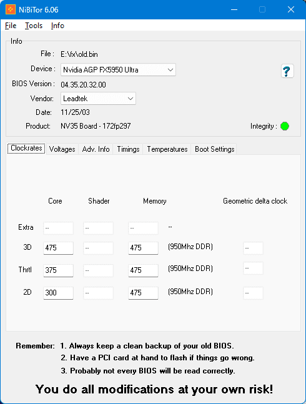Click the 3D Memory clock field
This screenshot has width=306, height=404.
143,248
